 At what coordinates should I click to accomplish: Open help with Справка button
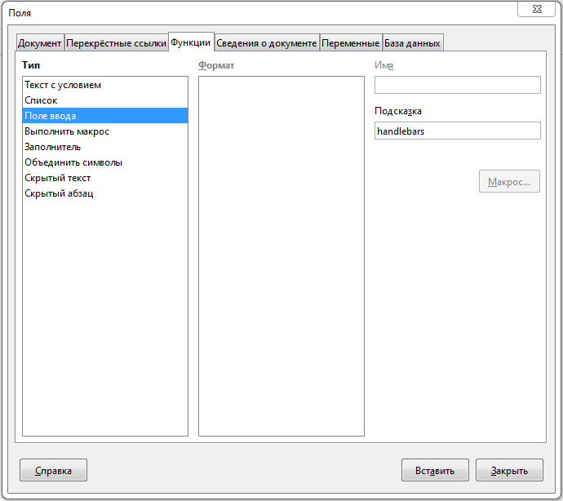[x=53, y=470]
